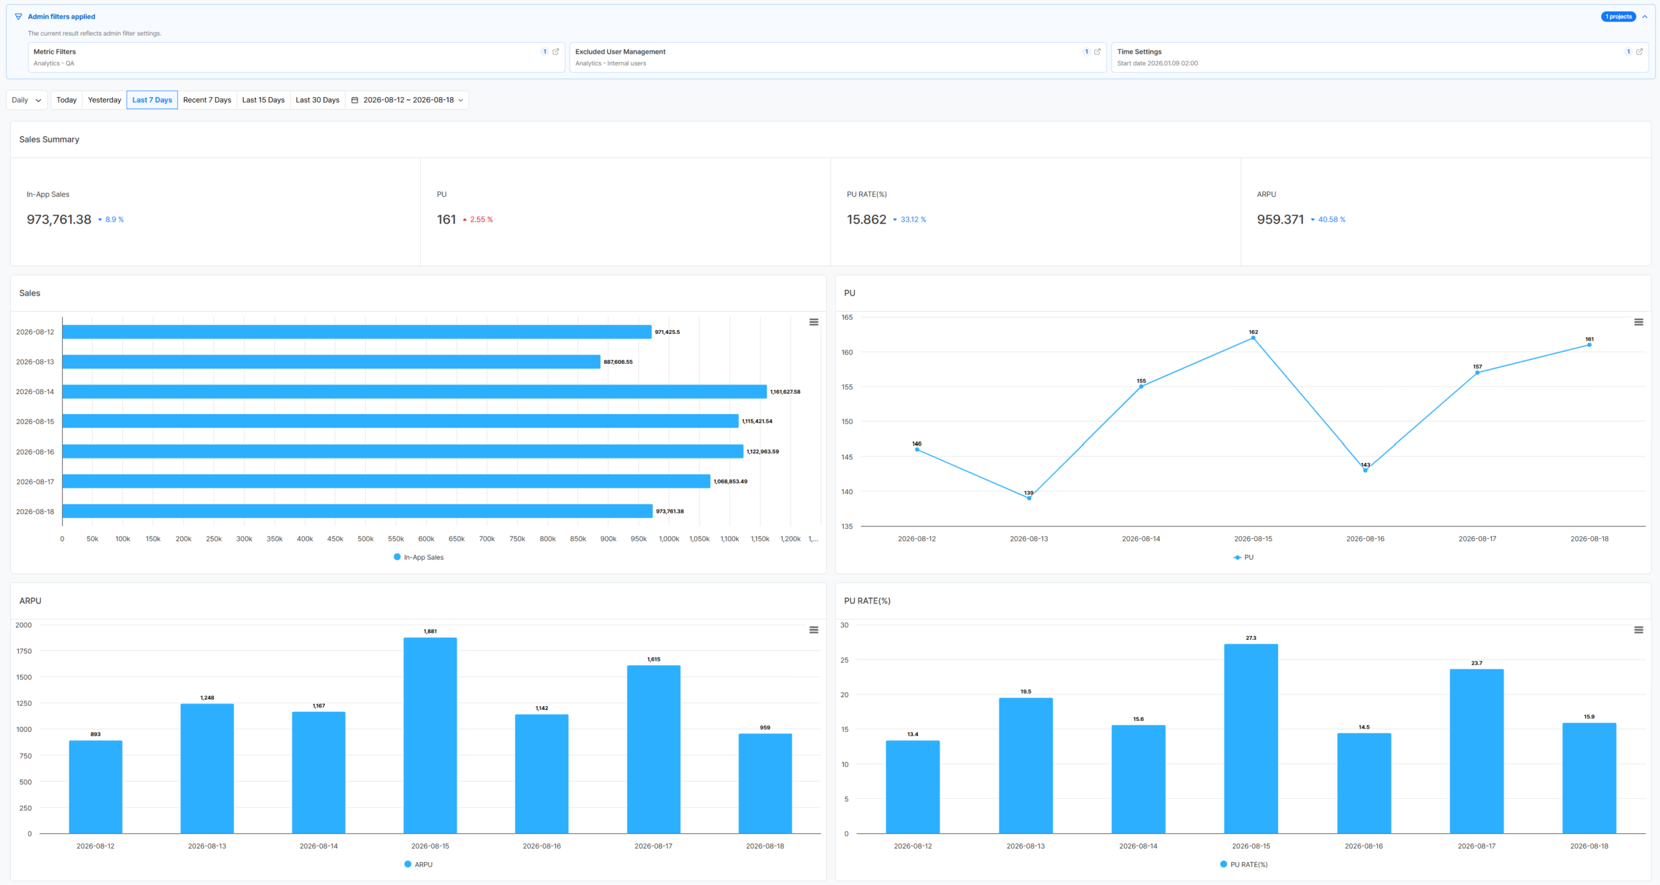Open the Excluded User Management card
1660x885 pixels.
click(838, 58)
